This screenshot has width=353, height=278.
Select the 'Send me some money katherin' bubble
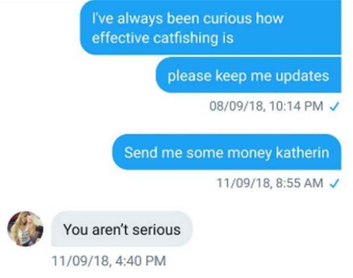tap(227, 152)
